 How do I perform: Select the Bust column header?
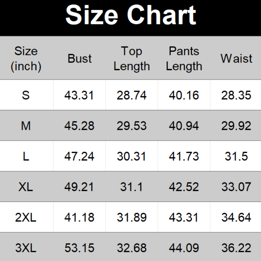pyautogui.click(x=80, y=59)
